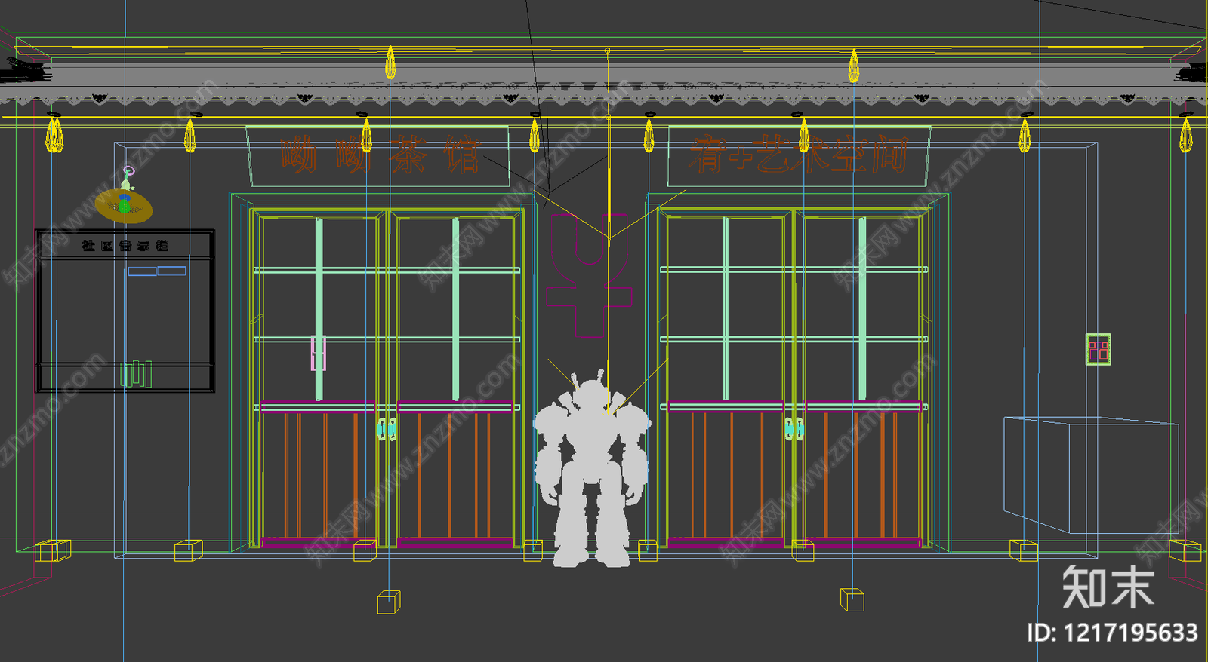Viewport: 1208px width, 662px height.
Task: Select the pink door handle on the left door
Action: (318, 353)
